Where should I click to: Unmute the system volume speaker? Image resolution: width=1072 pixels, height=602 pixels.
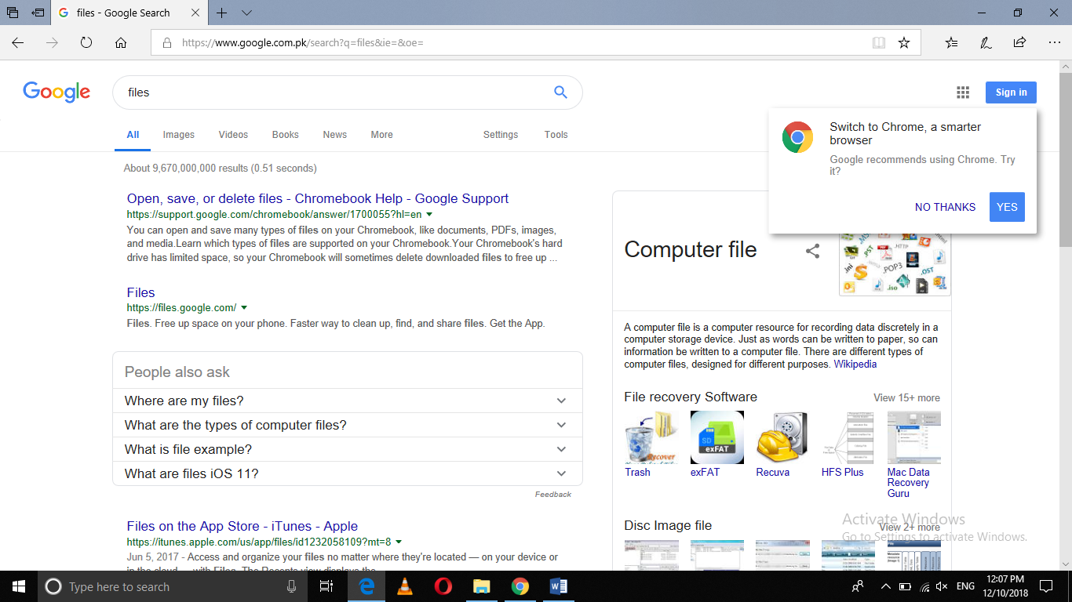[x=940, y=586]
